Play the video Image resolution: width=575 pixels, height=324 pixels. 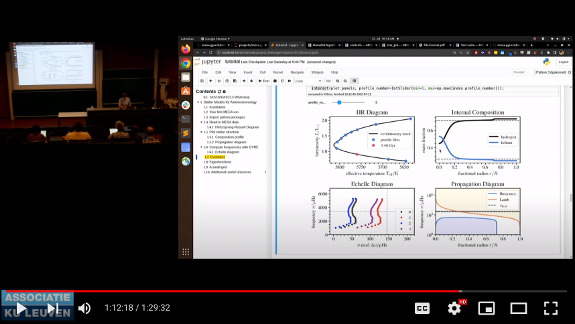[21, 308]
